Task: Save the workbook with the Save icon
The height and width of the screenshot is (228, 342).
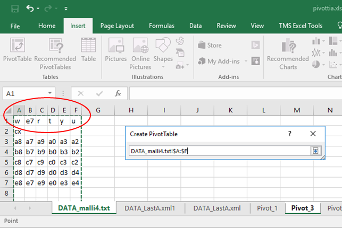Action: pos(14,9)
